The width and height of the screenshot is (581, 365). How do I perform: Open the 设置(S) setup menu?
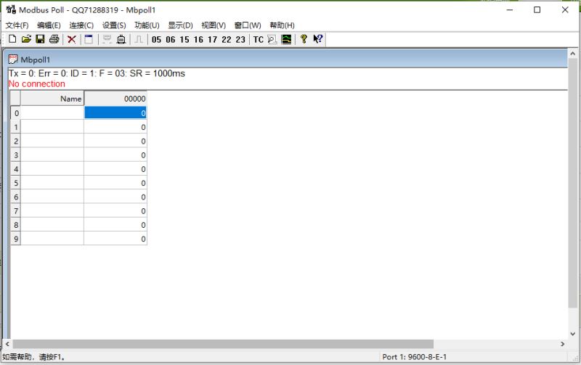(114, 25)
